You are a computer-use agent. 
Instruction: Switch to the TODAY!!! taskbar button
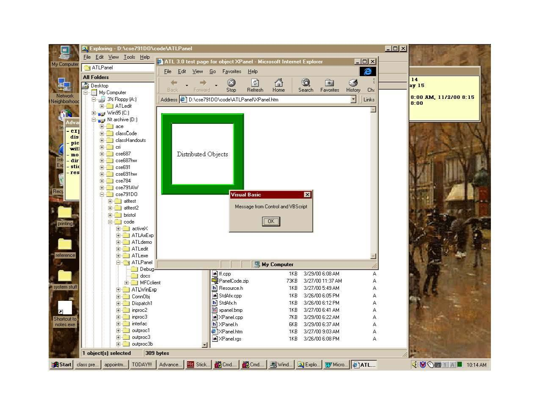142,365
